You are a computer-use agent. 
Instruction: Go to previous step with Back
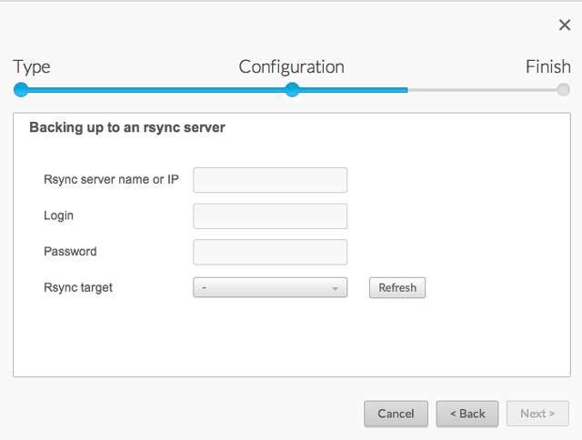click(x=467, y=414)
